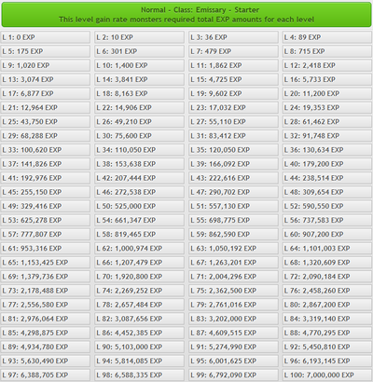Select the L 62: 1,000,974 EXP box

(140, 249)
